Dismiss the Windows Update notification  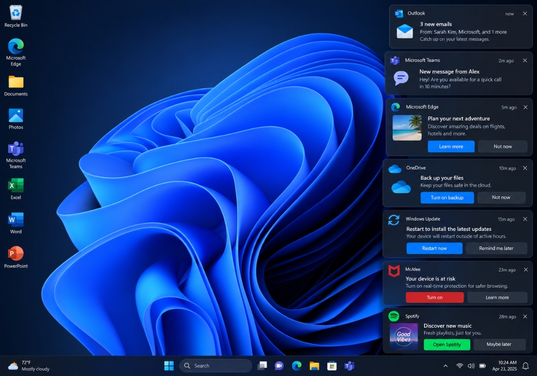pyautogui.click(x=525, y=219)
